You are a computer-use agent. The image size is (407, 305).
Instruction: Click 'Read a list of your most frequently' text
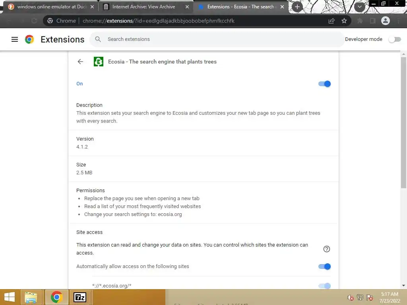143,207
